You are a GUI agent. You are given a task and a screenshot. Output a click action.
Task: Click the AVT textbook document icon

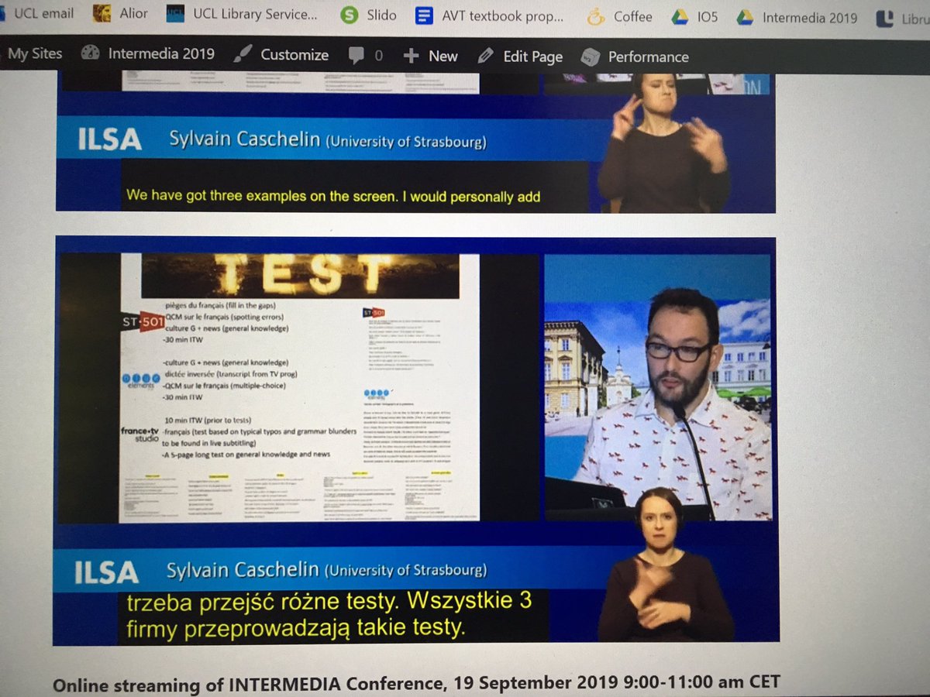pyautogui.click(x=423, y=15)
